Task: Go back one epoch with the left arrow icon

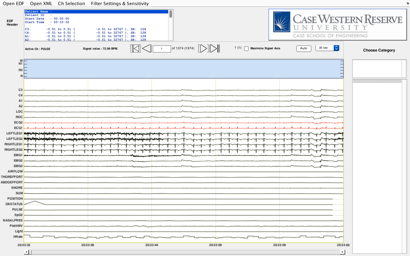Action: point(147,48)
